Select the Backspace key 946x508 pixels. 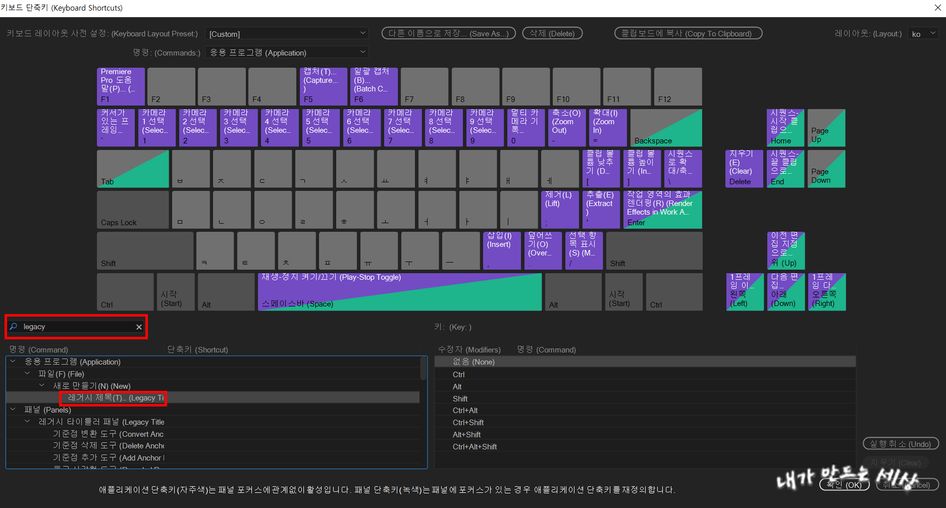pos(666,128)
